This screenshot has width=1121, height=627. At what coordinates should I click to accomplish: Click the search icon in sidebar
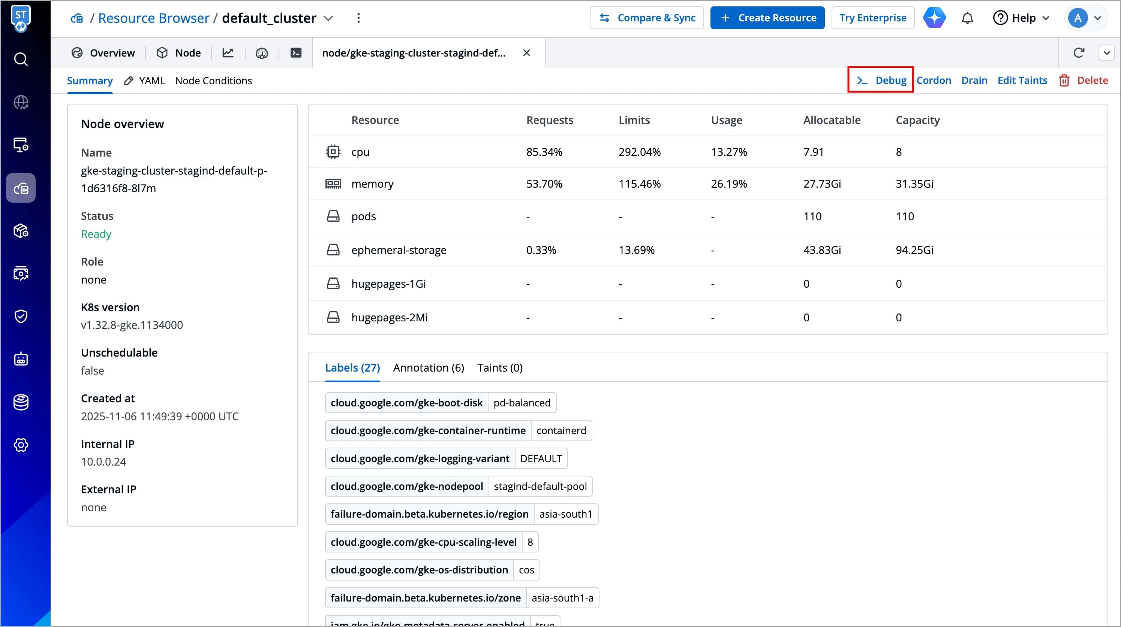21,59
